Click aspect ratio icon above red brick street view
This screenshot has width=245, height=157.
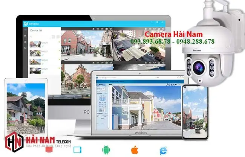98,29
